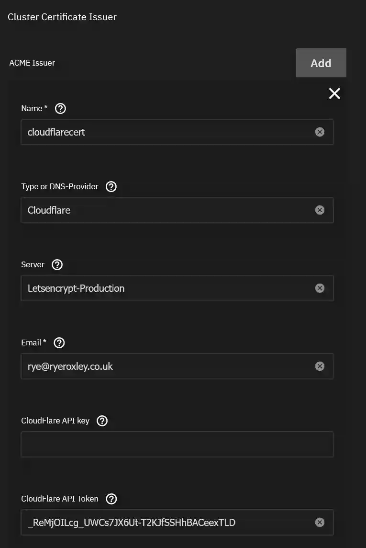Remove this ACME issuer entry

coord(334,93)
